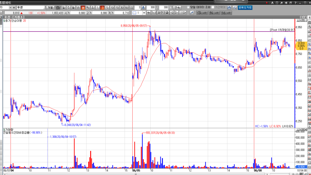Choose the 3-minute interval button
This screenshot has height=175, width=311.
click(x=102, y=7)
